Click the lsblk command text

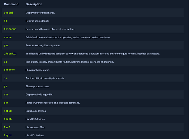(x=8, y=111)
